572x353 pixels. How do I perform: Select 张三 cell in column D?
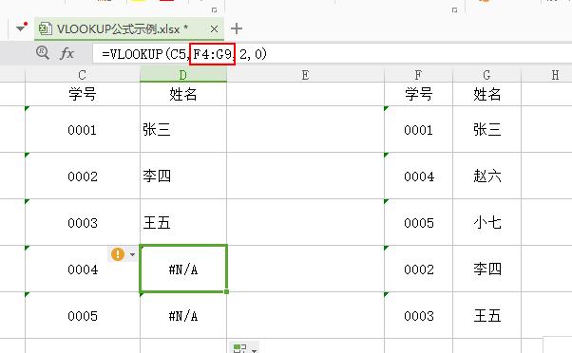coord(183,129)
